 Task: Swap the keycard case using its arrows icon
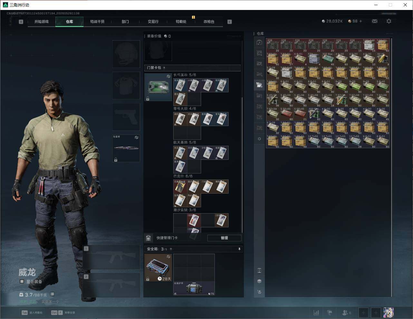tap(168, 76)
